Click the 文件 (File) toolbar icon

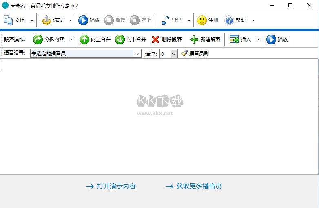pos(9,20)
